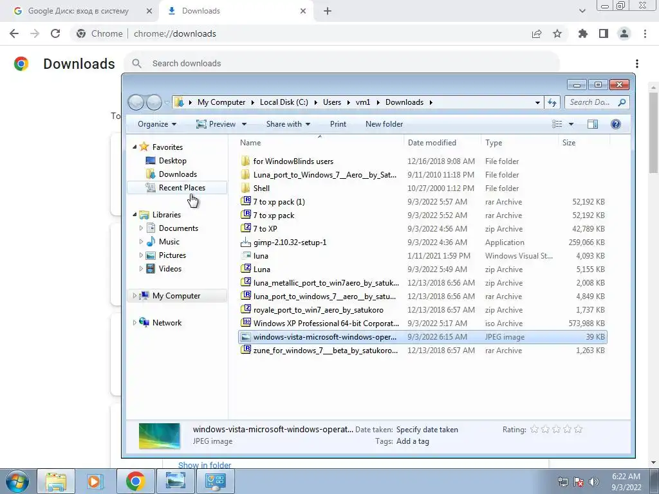Select the Shell folder icon
659x494 pixels.
(246, 188)
